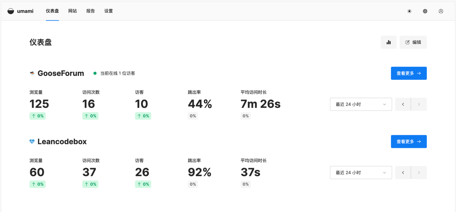Click 查看更多 for GooseForum
Screen dimensions: 456x212
[x=409, y=73]
